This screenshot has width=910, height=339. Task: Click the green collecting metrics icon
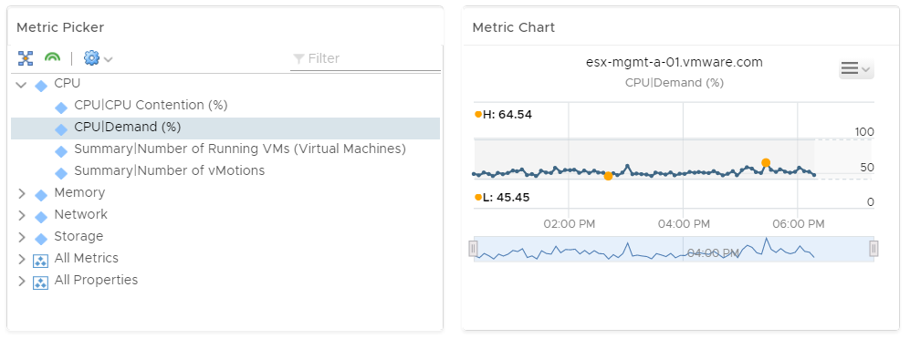pos(52,58)
